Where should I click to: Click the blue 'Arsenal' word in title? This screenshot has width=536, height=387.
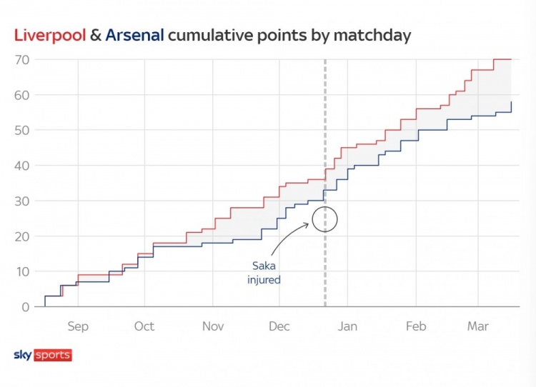tap(134, 36)
